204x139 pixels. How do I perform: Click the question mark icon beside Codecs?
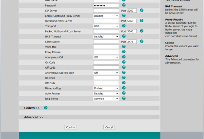[x=46, y=108]
